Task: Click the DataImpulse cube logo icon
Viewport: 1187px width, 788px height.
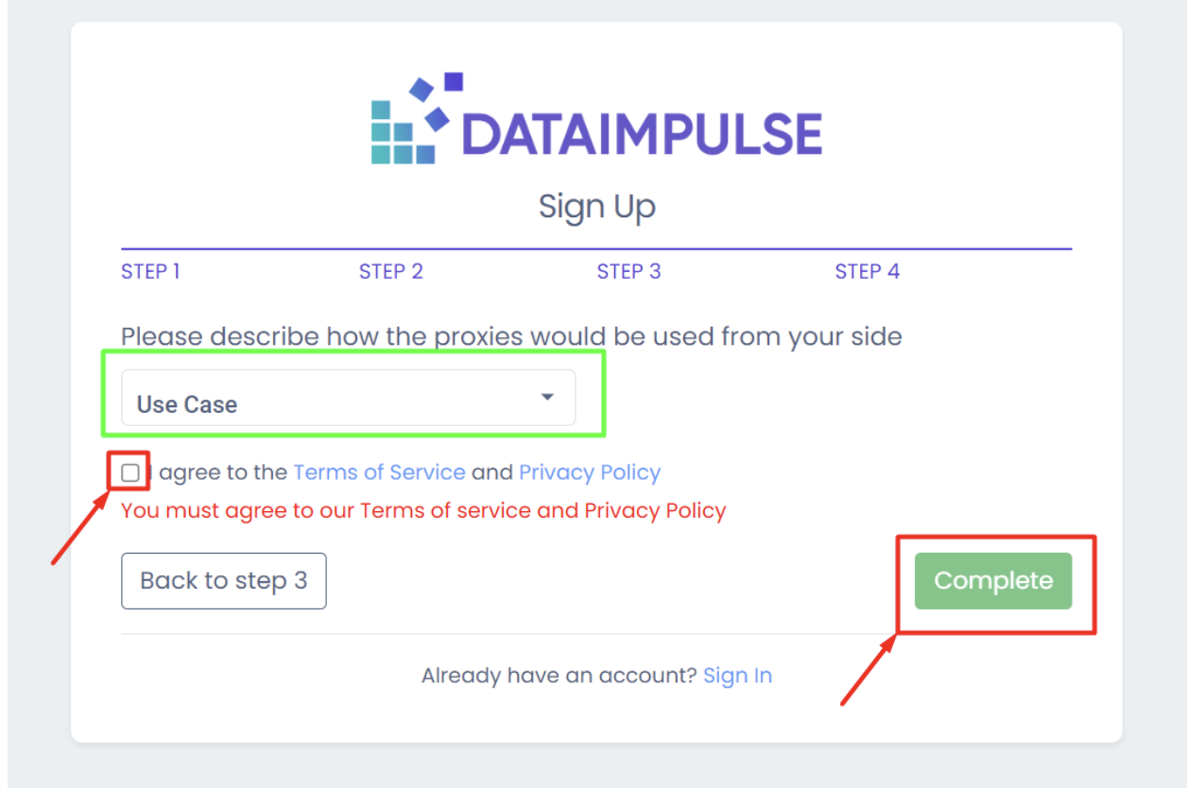Action: pyautogui.click(x=410, y=119)
